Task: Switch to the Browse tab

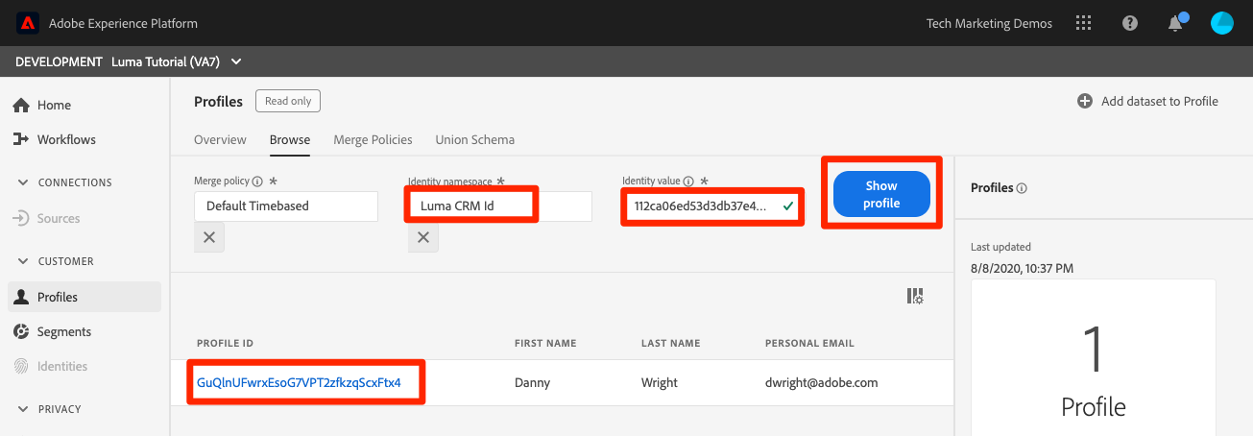Action: [x=290, y=139]
